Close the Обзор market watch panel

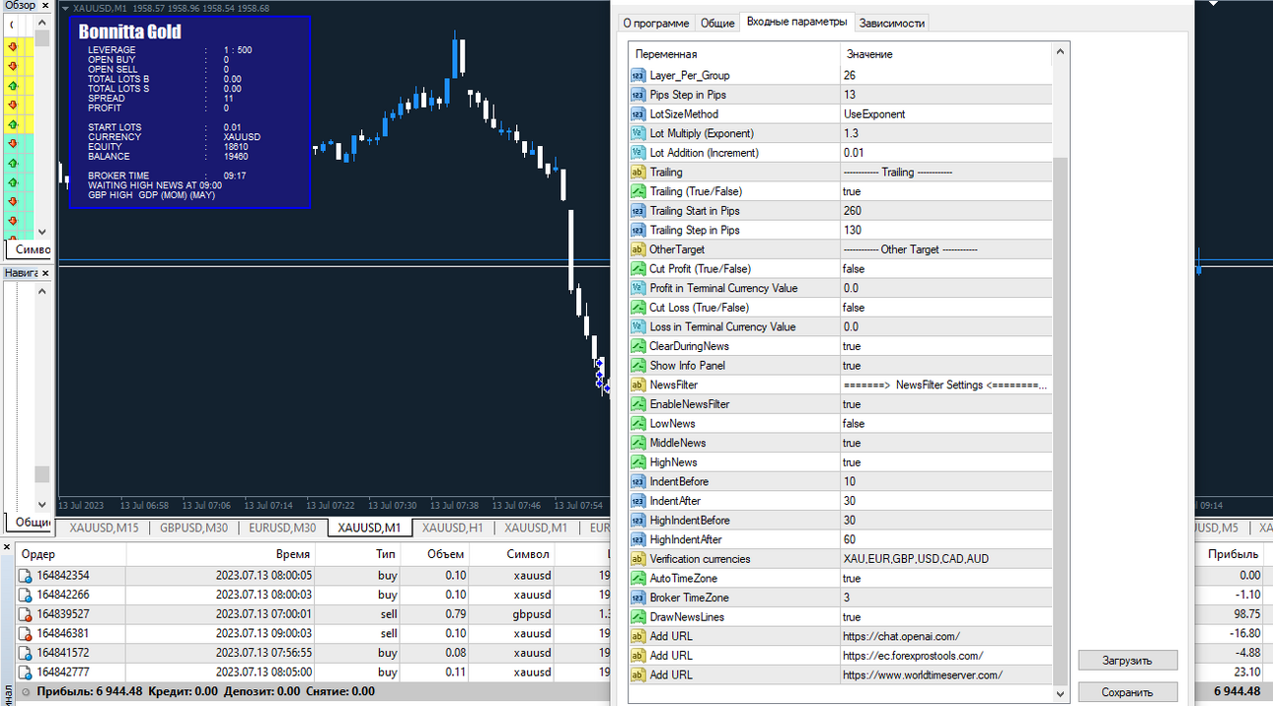pyautogui.click(x=43, y=6)
